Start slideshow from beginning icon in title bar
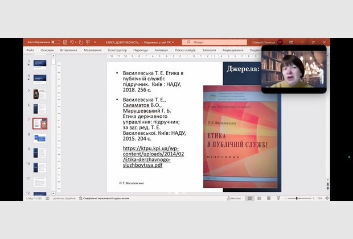The height and width of the screenshot is (239, 353). click(x=88, y=42)
